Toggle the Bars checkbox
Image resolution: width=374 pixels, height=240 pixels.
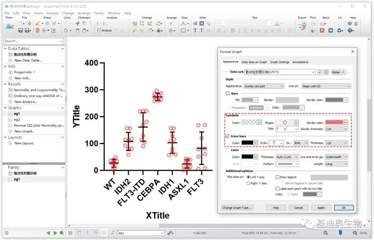[227, 93]
